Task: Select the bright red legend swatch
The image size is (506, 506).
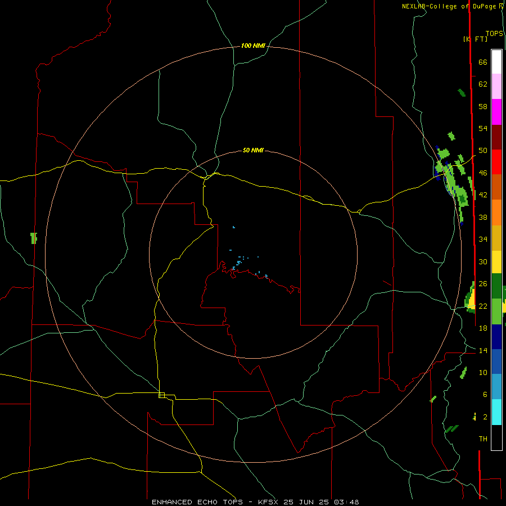Action: (x=496, y=162)
